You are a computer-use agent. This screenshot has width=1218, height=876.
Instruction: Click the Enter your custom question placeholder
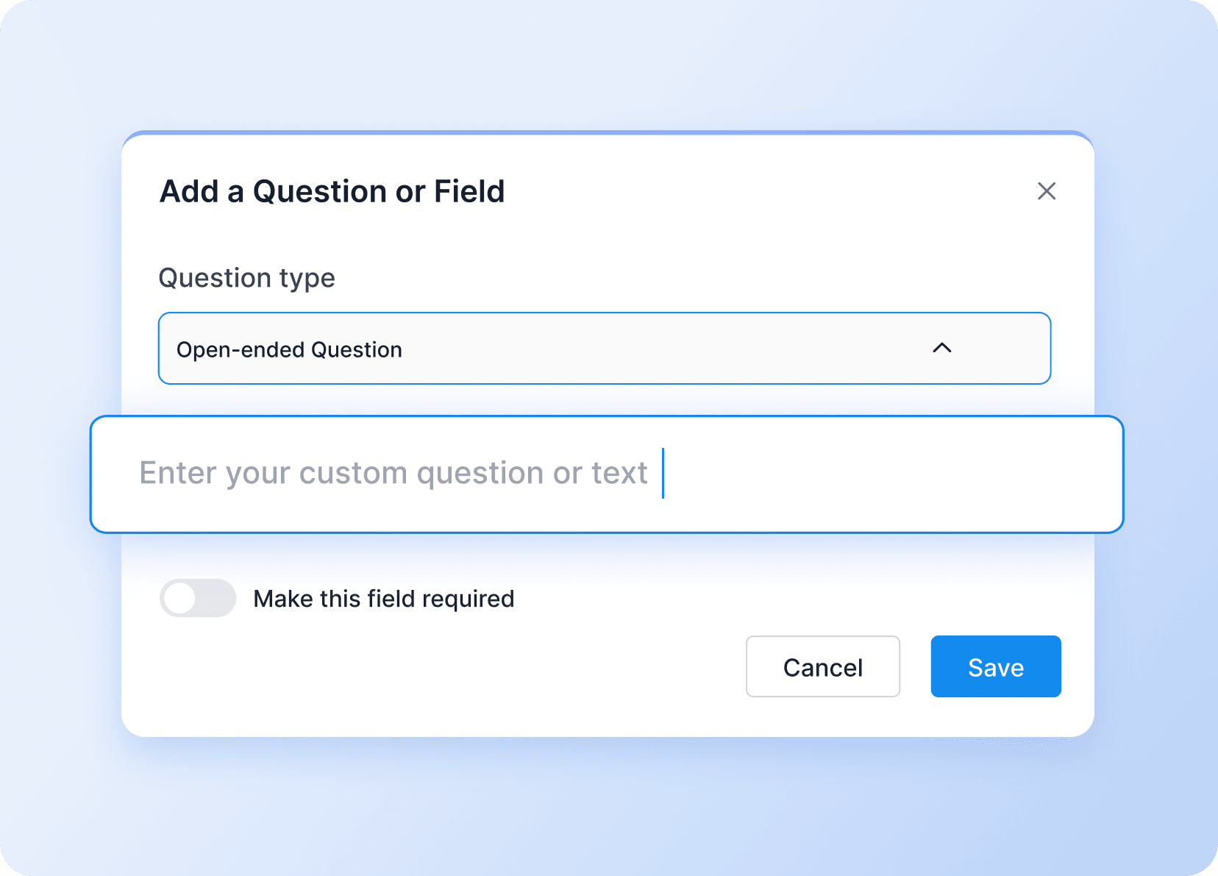(x=393, y=473)
